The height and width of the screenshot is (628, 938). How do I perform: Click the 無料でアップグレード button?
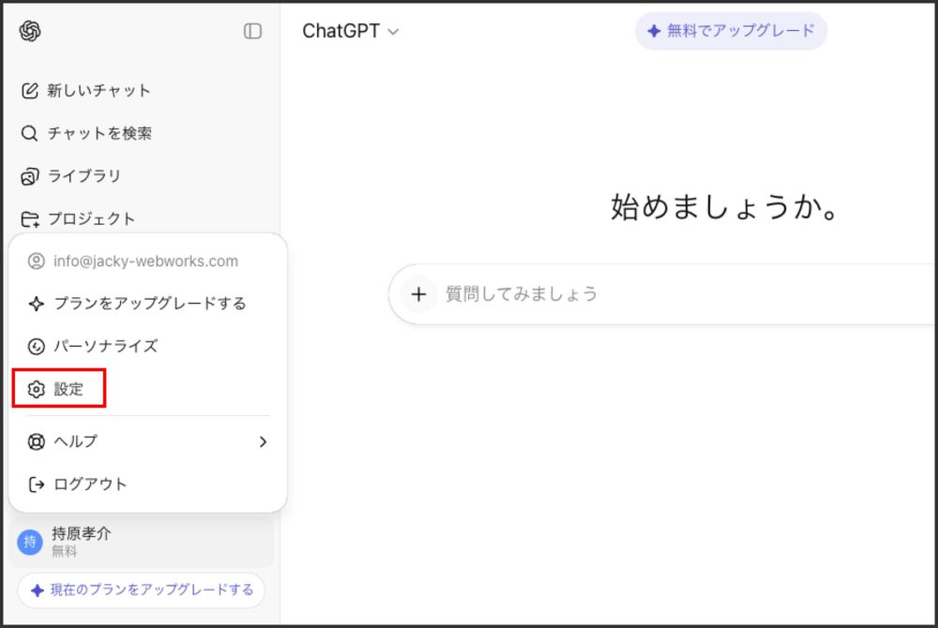coord(731,31)
